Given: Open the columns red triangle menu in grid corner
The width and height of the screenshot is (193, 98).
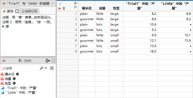Looking at the screenshot, I should pyautogui.click(x=76, y=3).
